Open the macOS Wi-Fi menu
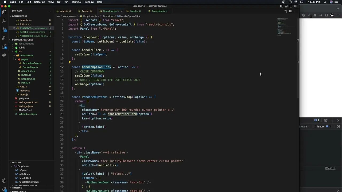 [296, 2]
